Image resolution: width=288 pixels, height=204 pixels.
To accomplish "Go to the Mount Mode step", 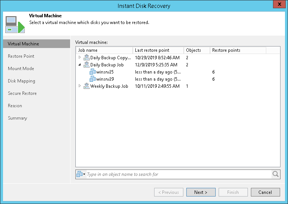I will click(x=21, y=69).
